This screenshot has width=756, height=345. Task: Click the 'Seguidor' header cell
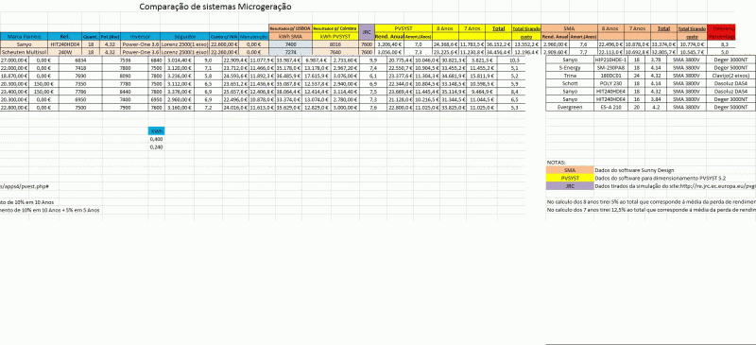[x=184, y=36]
